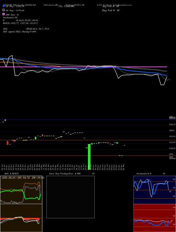Click the empty Intra Day Trading Price chart box
The height and width of the screenshot is (232, 176).
pyautogui.click(x=70, y=197)
